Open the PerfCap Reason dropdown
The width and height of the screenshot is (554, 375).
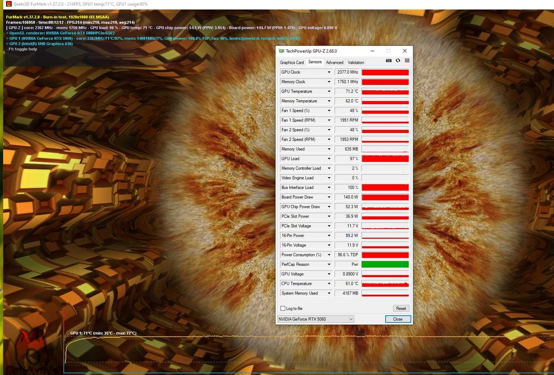click(329, 264)
